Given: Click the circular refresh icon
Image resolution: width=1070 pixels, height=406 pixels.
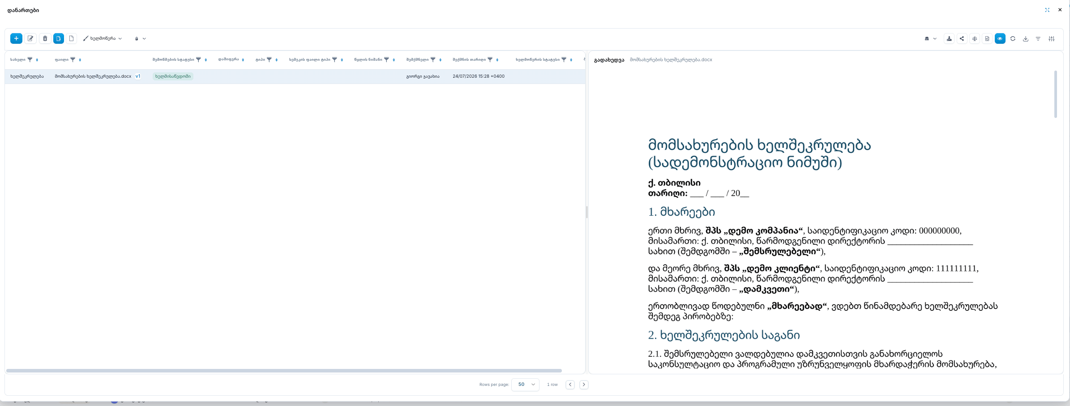Looking at the screenshot, I should coord(1013,38).
